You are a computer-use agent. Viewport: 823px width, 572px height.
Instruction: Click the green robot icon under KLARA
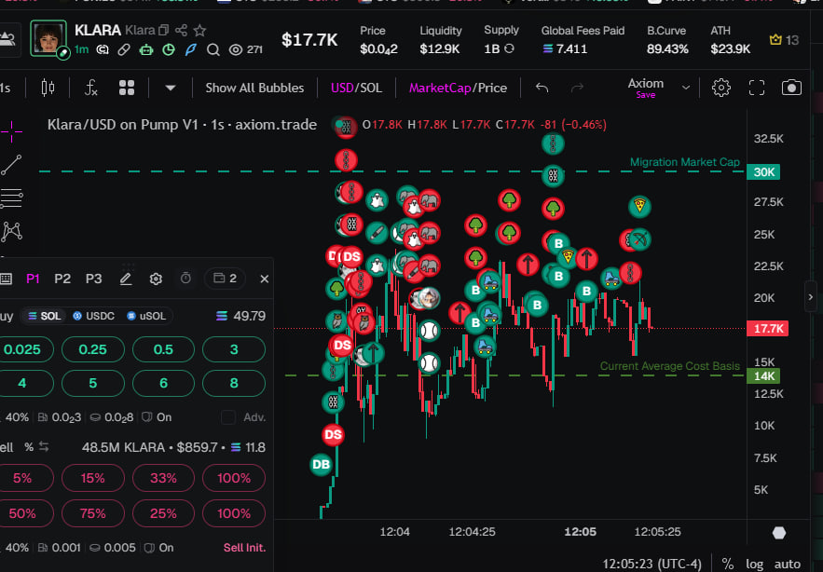(x=146, y=50)
